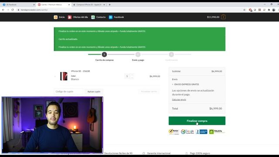
Task: Open the Contacto menu link
Action: pyautogui.click(x=101, y=17)
